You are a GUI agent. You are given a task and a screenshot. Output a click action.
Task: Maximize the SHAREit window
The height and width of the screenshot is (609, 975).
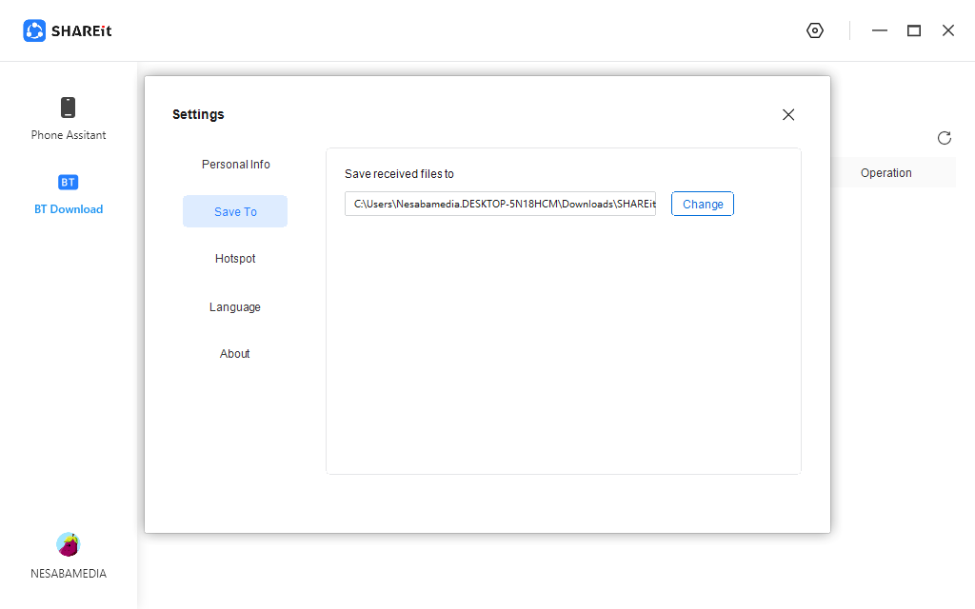coord(913,30)
